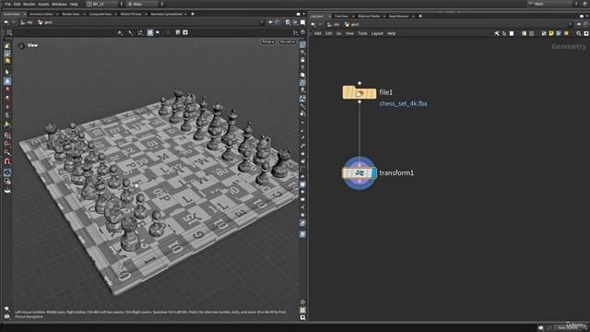Toggle pin icon on network editor pane
The height and width of the screenshot is (332, 590).
click(x=579, y=25)
